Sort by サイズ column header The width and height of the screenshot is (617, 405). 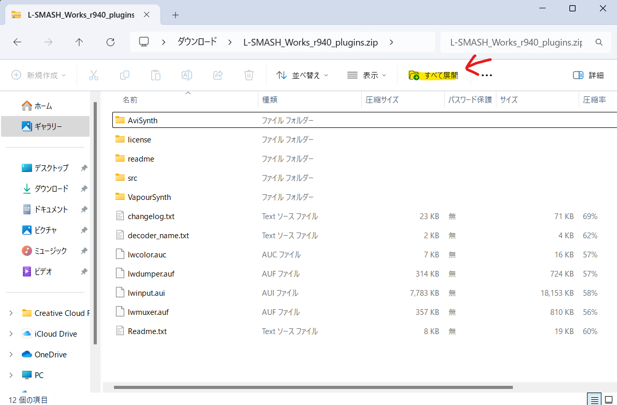coord(509,100)
